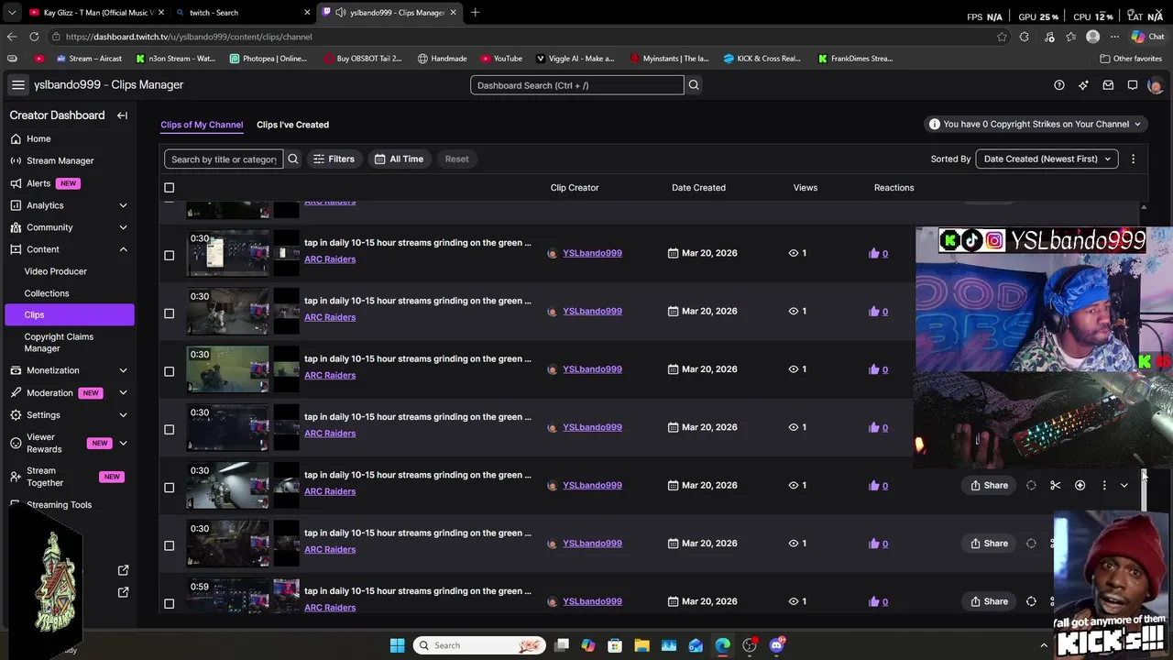The width and height of the screenshot is (1173, 660).
Task: Open File Explorer from taskbar
Action: tap(641, 645)
